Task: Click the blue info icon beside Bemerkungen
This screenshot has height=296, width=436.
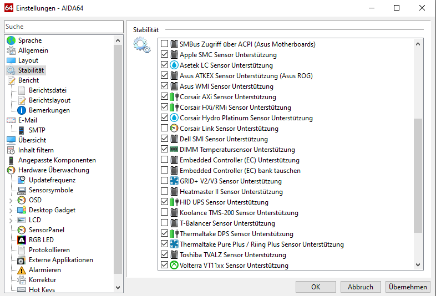Action: [22, 110]
